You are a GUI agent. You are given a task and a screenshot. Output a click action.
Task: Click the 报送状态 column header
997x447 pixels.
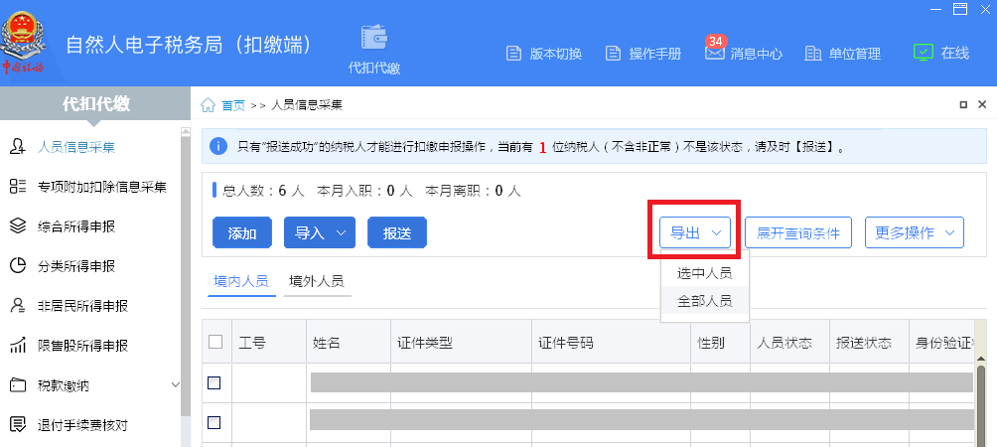(869, 342)
